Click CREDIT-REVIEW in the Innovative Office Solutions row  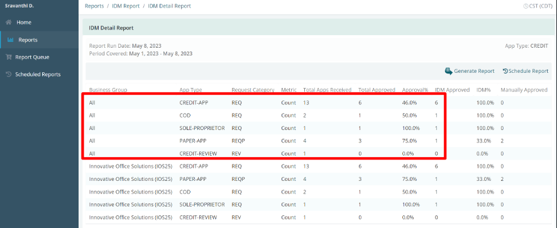tap(198, 217)
